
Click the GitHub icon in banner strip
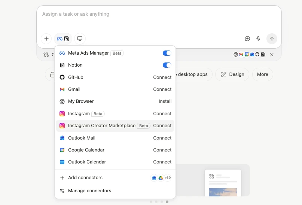point(257,55)
